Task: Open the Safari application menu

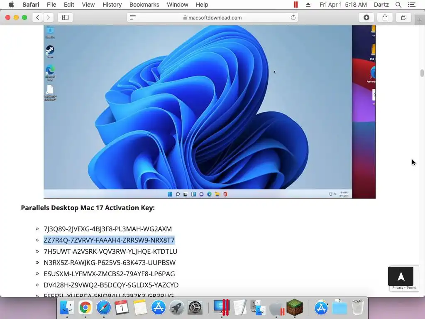Action: tap(31, 5)
